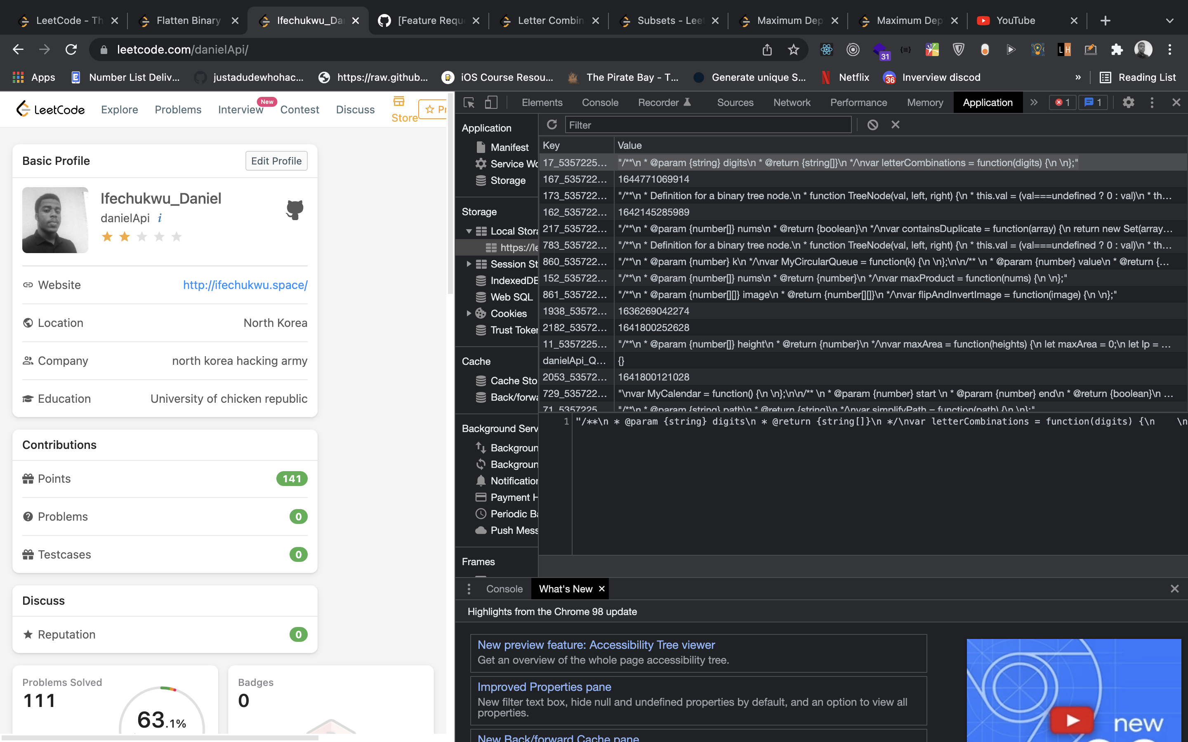Switch to the Elements tab
Viewport: 1188px width, 742px height.
pyautogui.click(x=542, y=103)
